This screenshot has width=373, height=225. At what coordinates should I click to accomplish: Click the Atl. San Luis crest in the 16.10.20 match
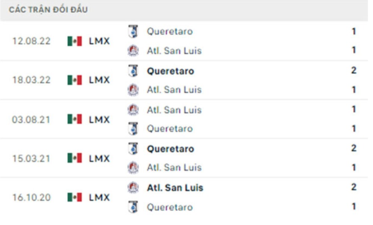[133, 187]
